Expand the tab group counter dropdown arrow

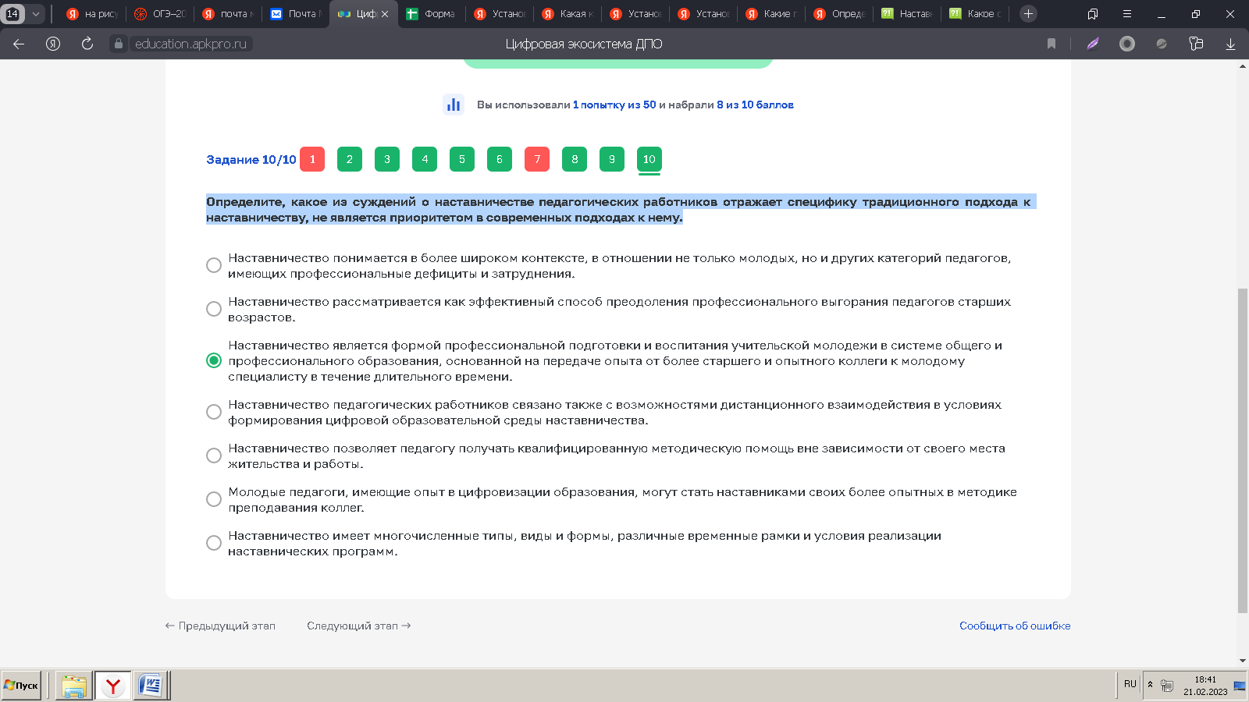coord(35,13)
